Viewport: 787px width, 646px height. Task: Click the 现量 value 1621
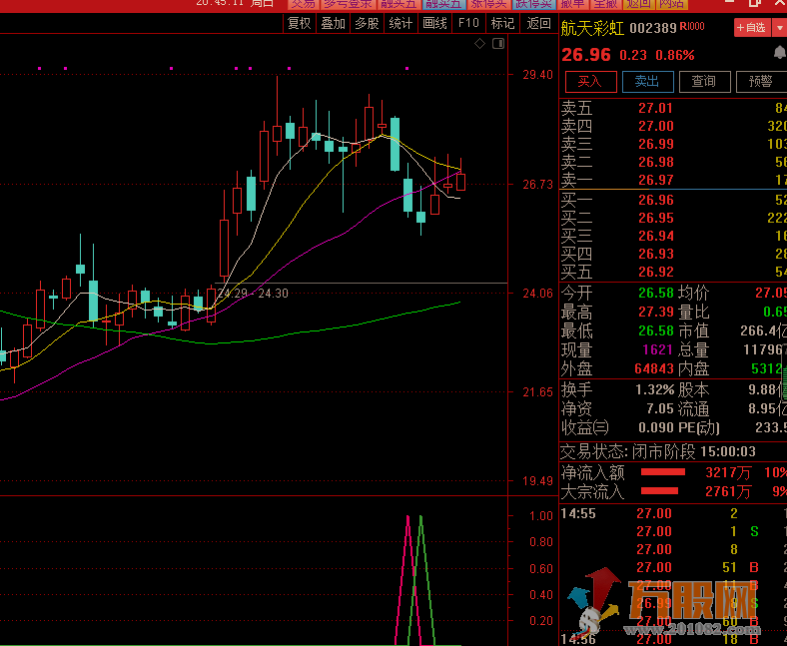coord(657,349)
